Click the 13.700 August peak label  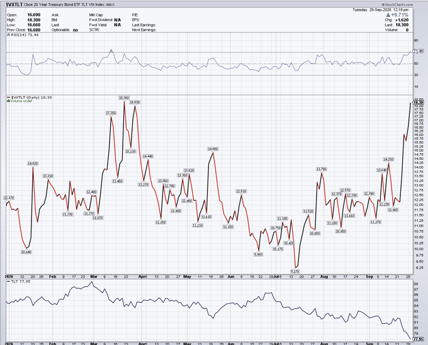322,169
